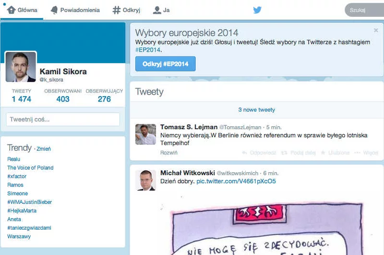Open the 5 min. tweet timestamp
Viewport: 384px width, 255px height.
tap(274, 127)
